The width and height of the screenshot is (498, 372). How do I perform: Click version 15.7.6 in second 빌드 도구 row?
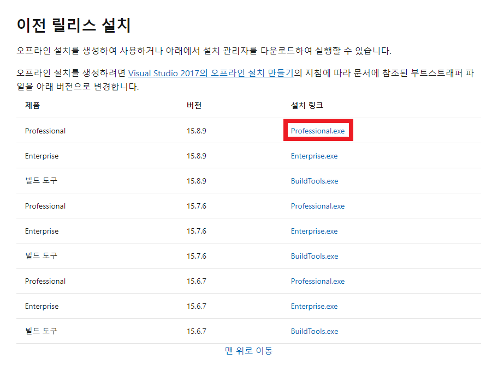196,256
